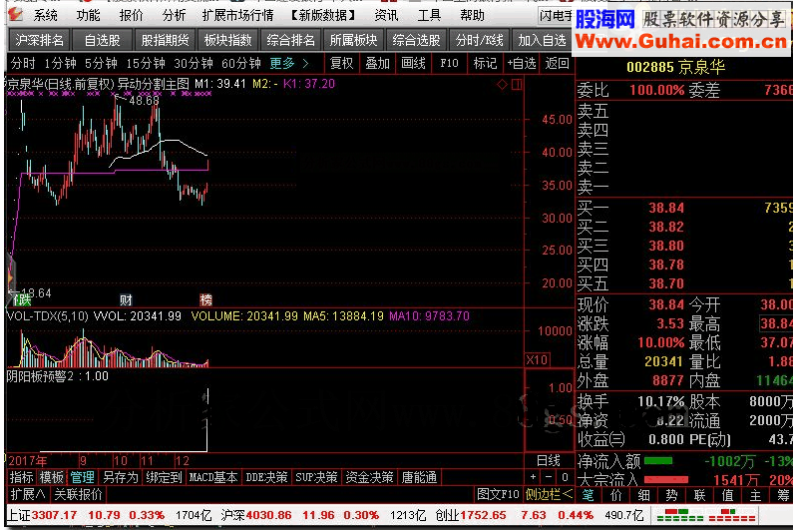The width and height of the screenshot is (793, 530).
Task: Click the 关联报价 button
Action: (79, 494)
